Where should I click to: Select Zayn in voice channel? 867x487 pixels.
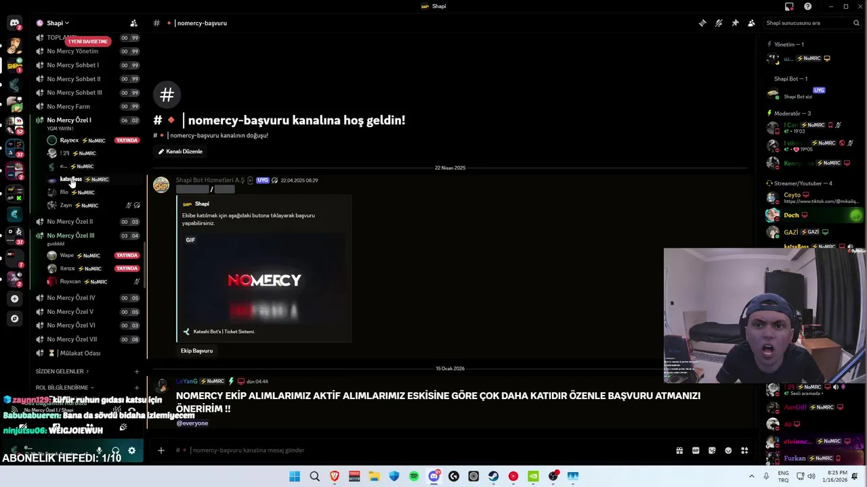66,205
